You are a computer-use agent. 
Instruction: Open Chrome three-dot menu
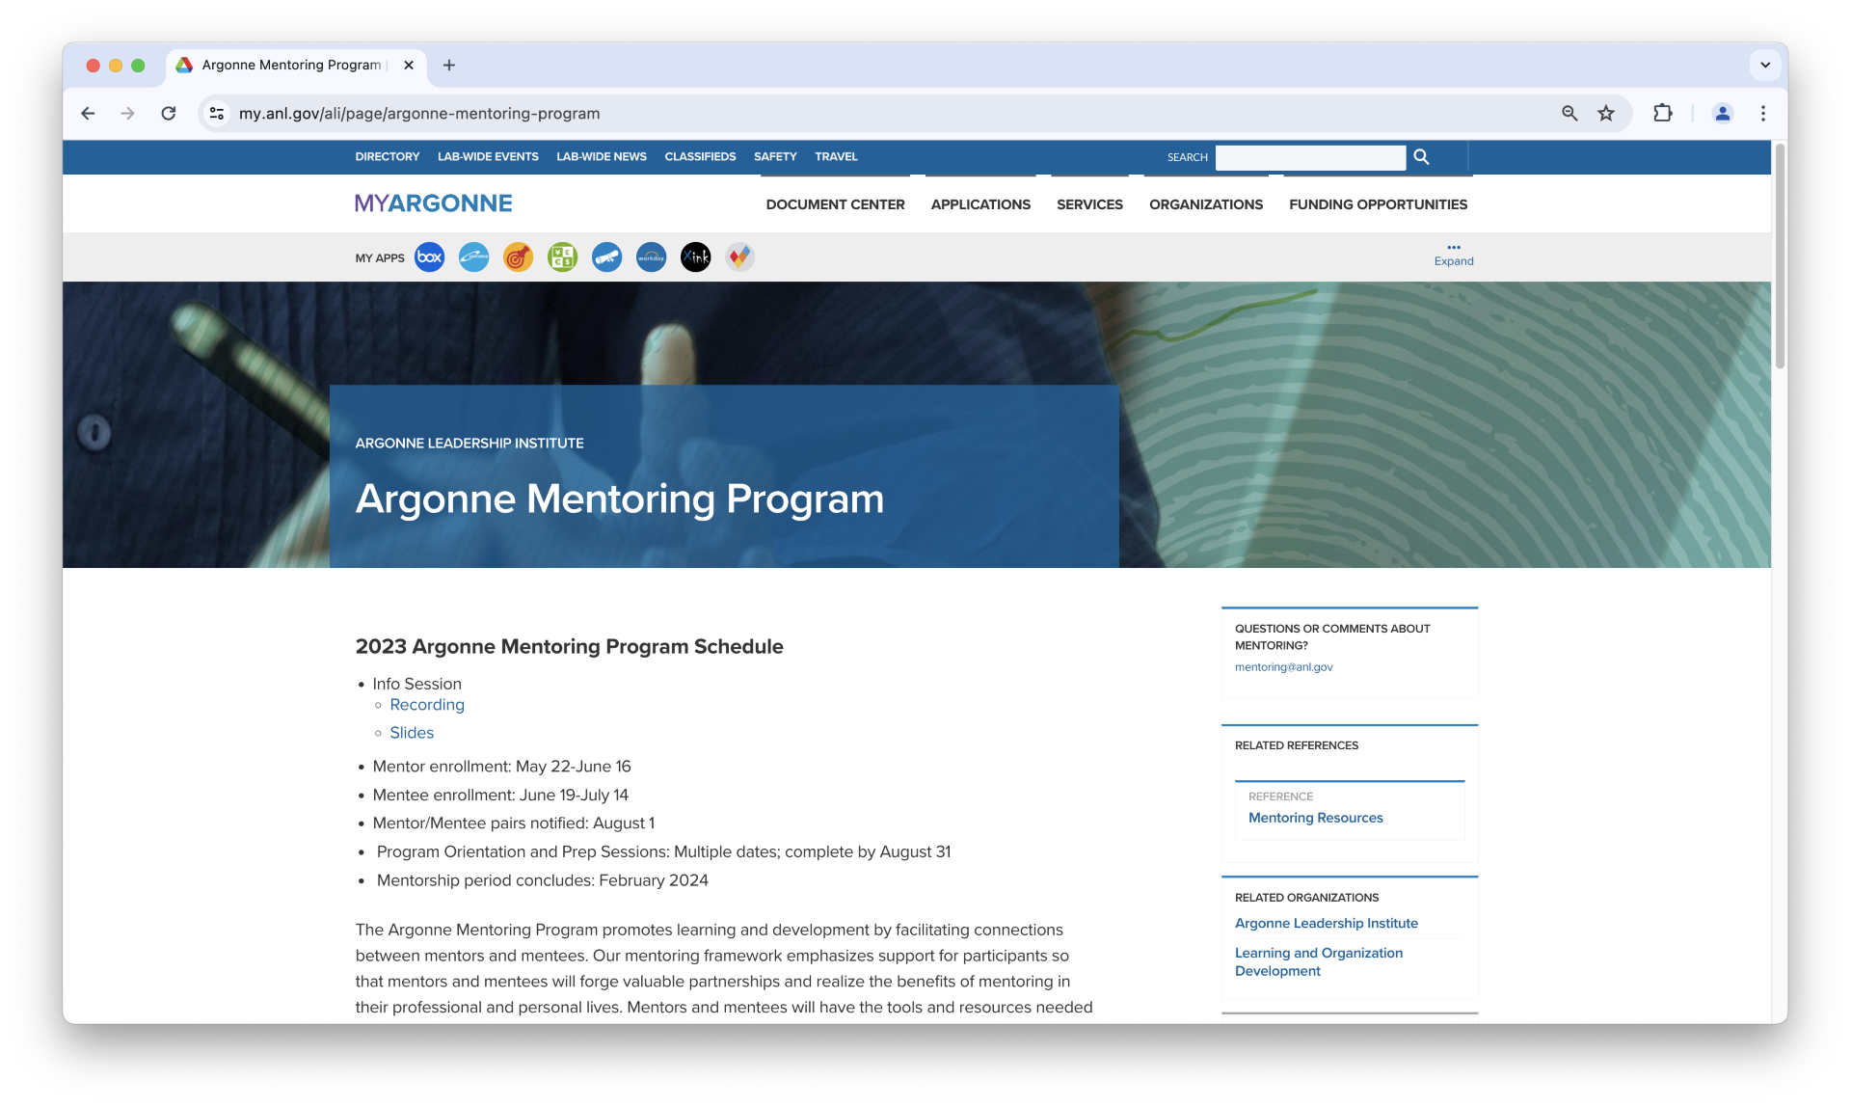click(x=1763, y=114)
